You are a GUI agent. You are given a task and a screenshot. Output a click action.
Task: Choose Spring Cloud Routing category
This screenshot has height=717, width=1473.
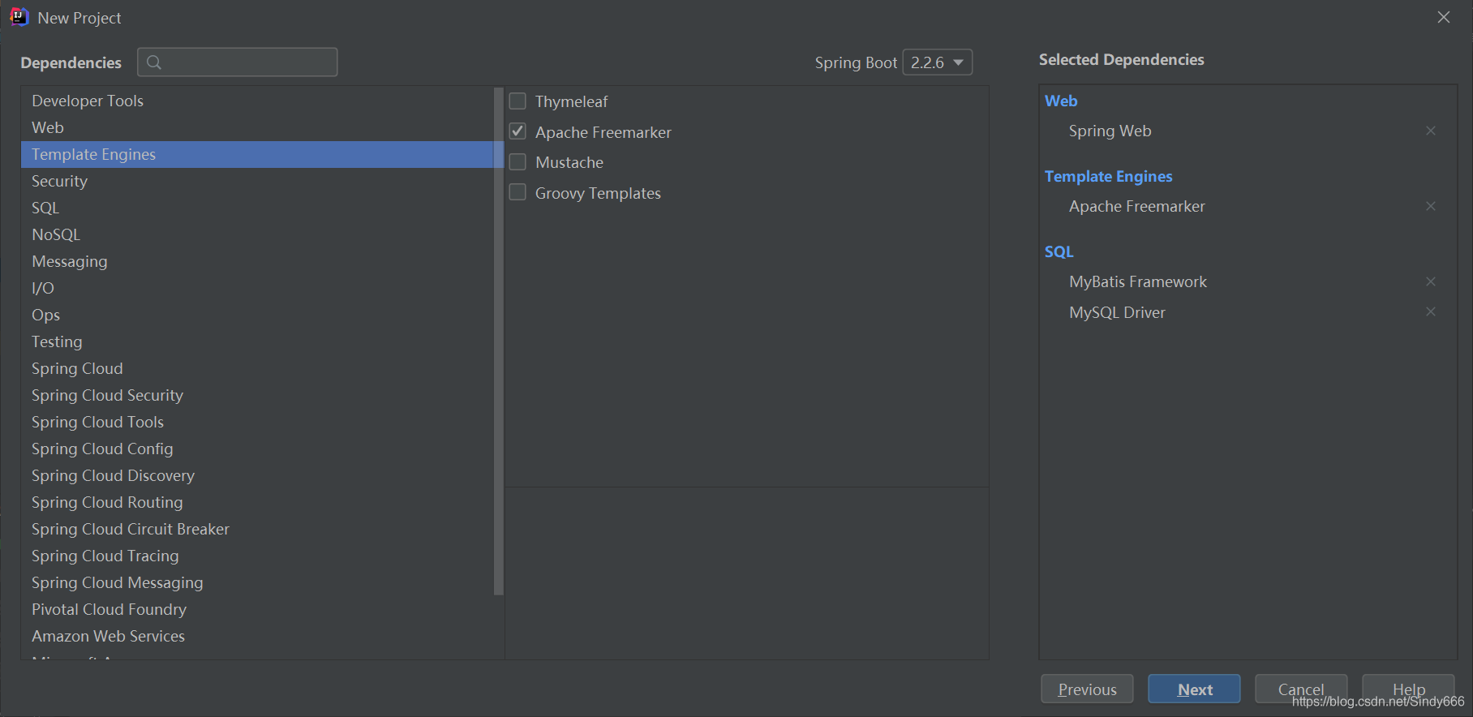tap(257, 502)
